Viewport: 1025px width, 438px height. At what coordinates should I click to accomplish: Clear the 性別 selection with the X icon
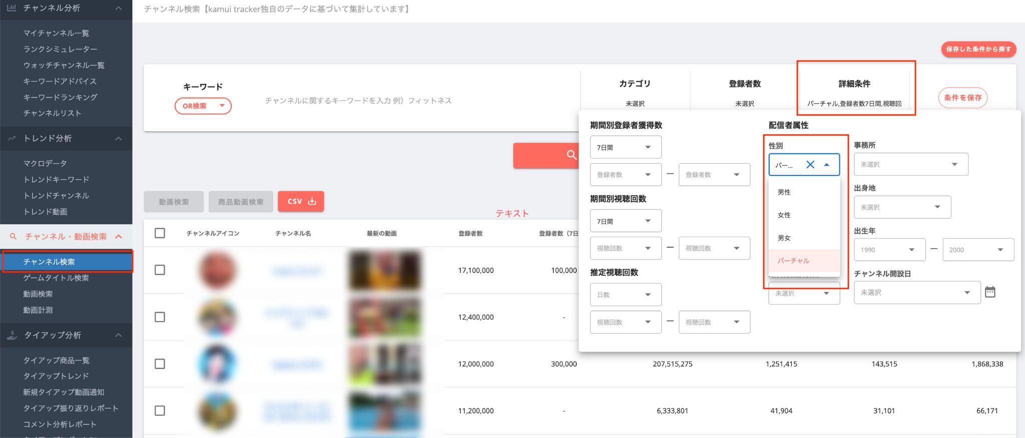pyautogui.click(x=810, y=164)
